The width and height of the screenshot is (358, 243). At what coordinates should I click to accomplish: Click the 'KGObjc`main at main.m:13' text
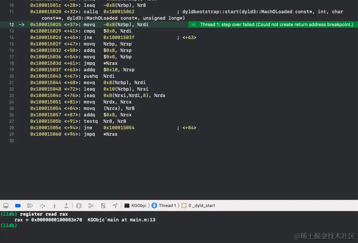point(122,220)
